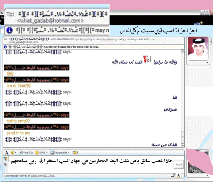This screenshot has height=182, width=213.
Task: Click the what_gadab@hotmail.com address
Action: 24,42
